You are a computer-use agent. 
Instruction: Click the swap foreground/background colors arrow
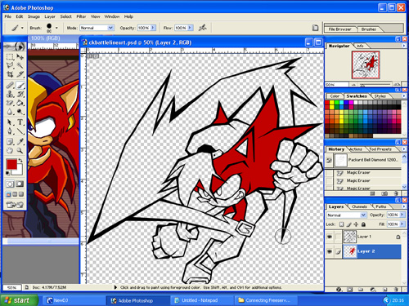(20, 161)
